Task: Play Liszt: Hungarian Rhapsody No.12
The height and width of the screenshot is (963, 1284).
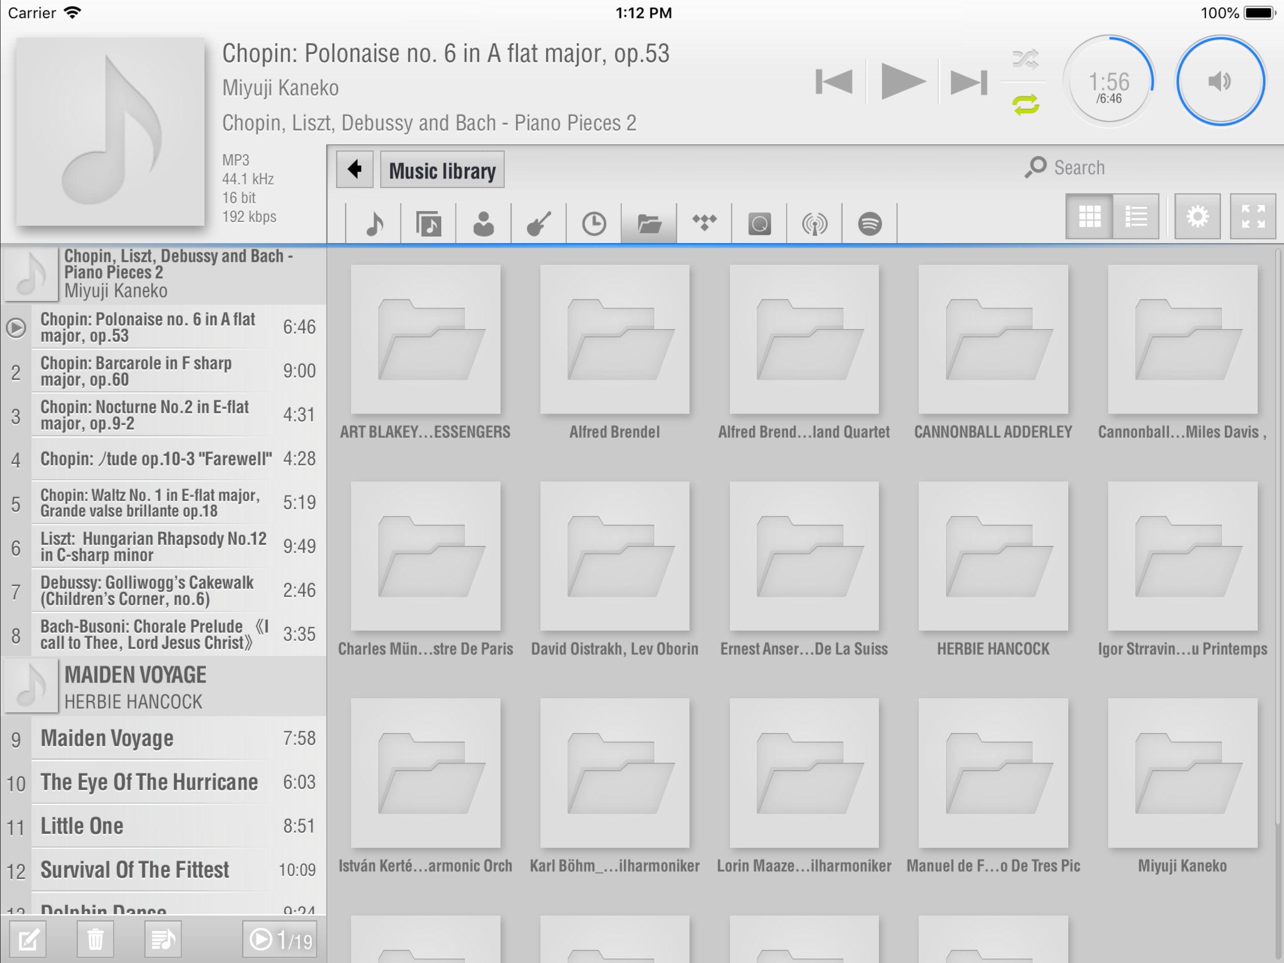Action: (163, 546)
